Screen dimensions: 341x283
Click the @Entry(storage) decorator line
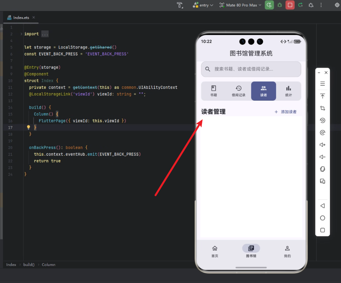43,67
